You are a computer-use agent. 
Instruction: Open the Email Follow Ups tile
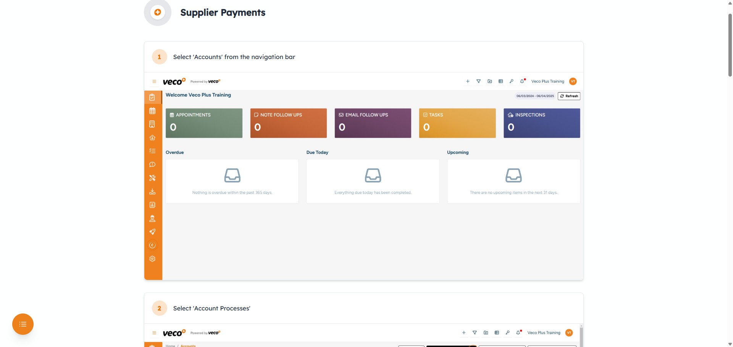point(373,123)
